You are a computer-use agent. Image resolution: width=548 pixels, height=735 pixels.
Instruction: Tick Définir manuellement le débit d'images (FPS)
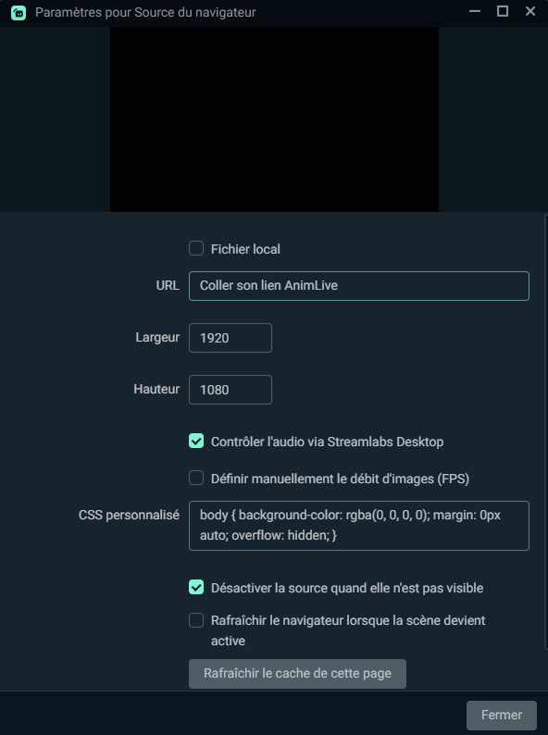(x=196, y=478)
